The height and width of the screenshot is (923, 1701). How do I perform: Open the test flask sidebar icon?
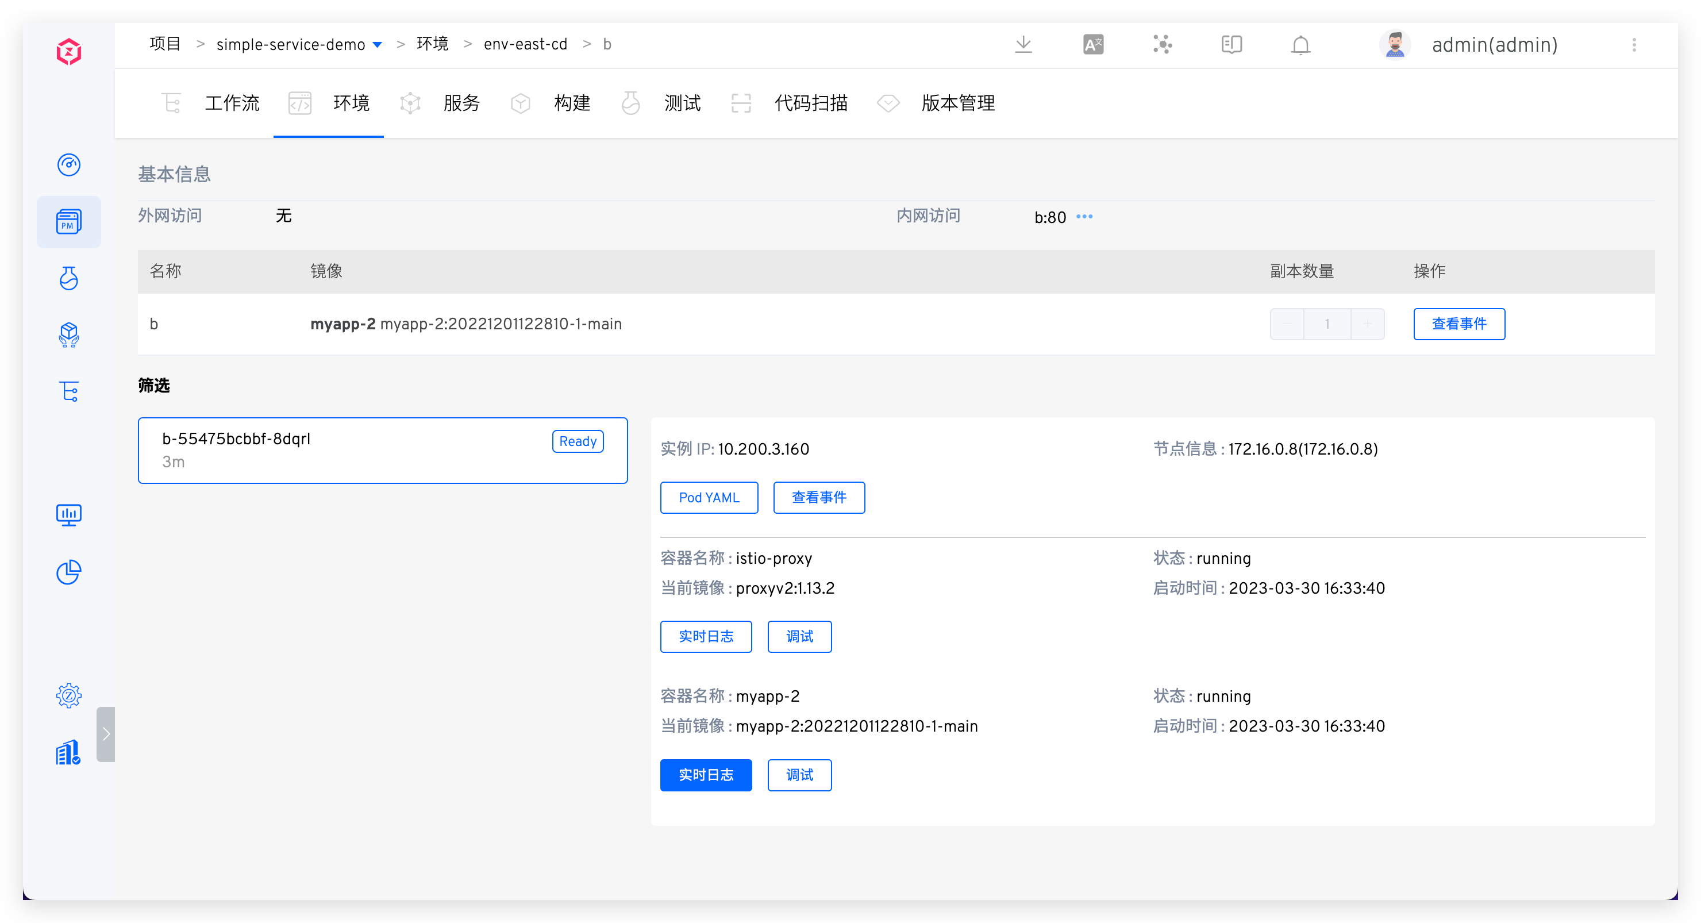pyautogui.click(x=69, y=279)
